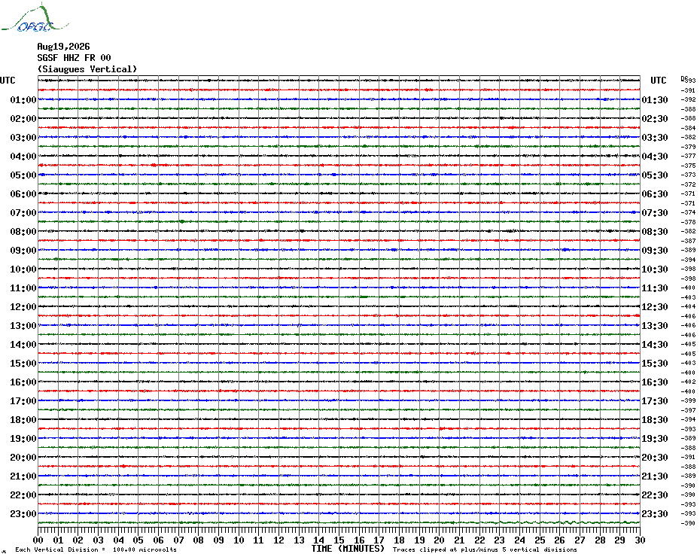Click the left UTC axis header
This screenshot has width=700, height=560.
[x=8, y=81]
